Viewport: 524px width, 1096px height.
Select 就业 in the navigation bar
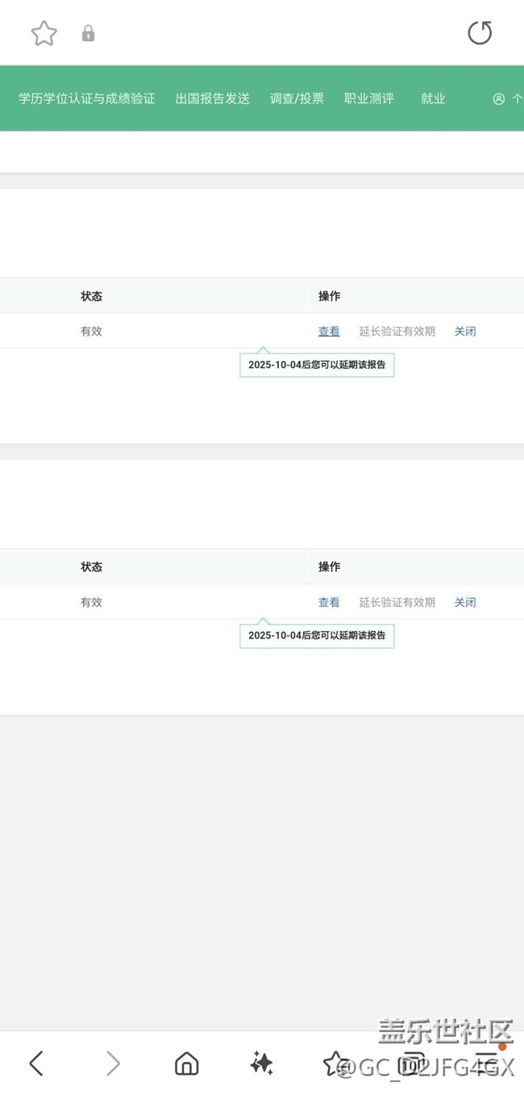coord(433,98)
